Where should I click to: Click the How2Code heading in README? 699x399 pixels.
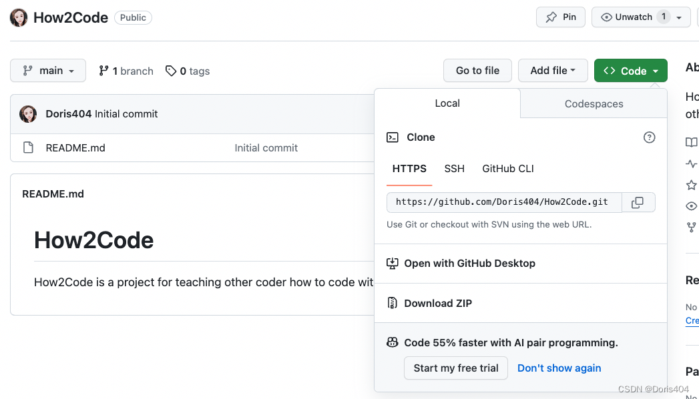click(x=93, y=240)
